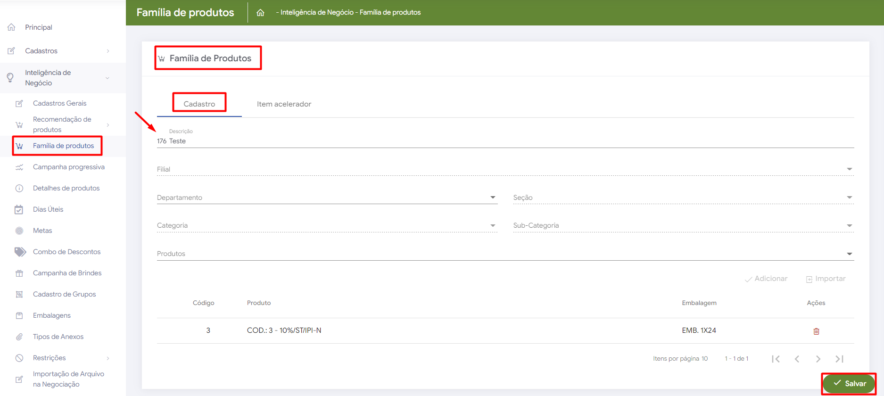Viewport: 884px width, 396px height.
Task: Go to the last page of results
Action: tap(839, 359)
